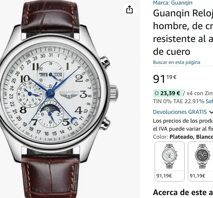The height and width of the screenshot is (198, 213).
Task: Select the silver white-dial watch color swatch
Action: pyautogui.click(x=170, y=161)
